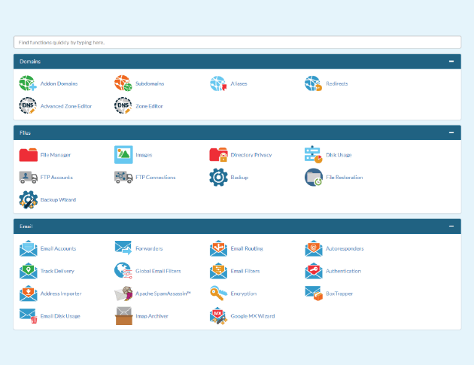Open the FTP Accounts link

click(56, 178)
